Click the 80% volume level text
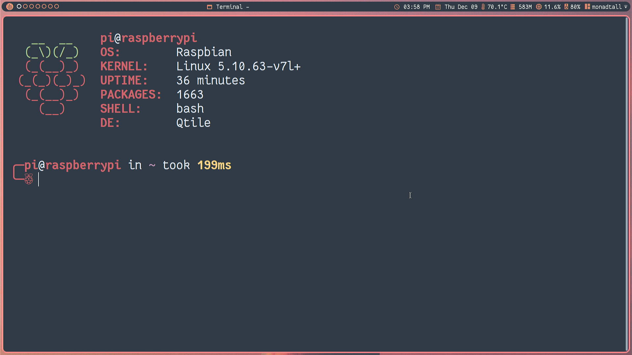Viewport: 632px width, 355px height. pos(575,7)
